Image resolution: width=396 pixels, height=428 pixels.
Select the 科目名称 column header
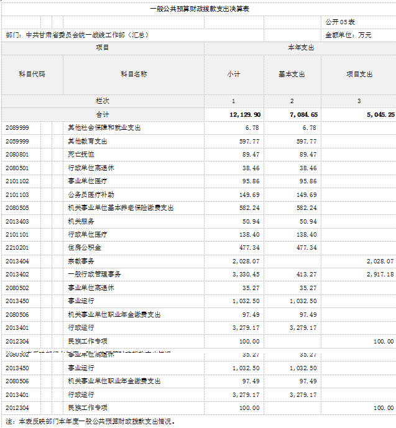click(x=134, y=75)
